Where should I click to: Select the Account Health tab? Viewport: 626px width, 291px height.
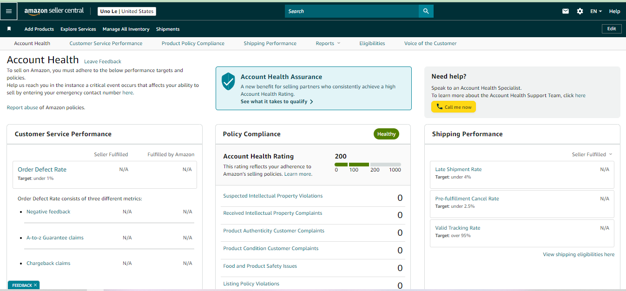click(32, 43)
